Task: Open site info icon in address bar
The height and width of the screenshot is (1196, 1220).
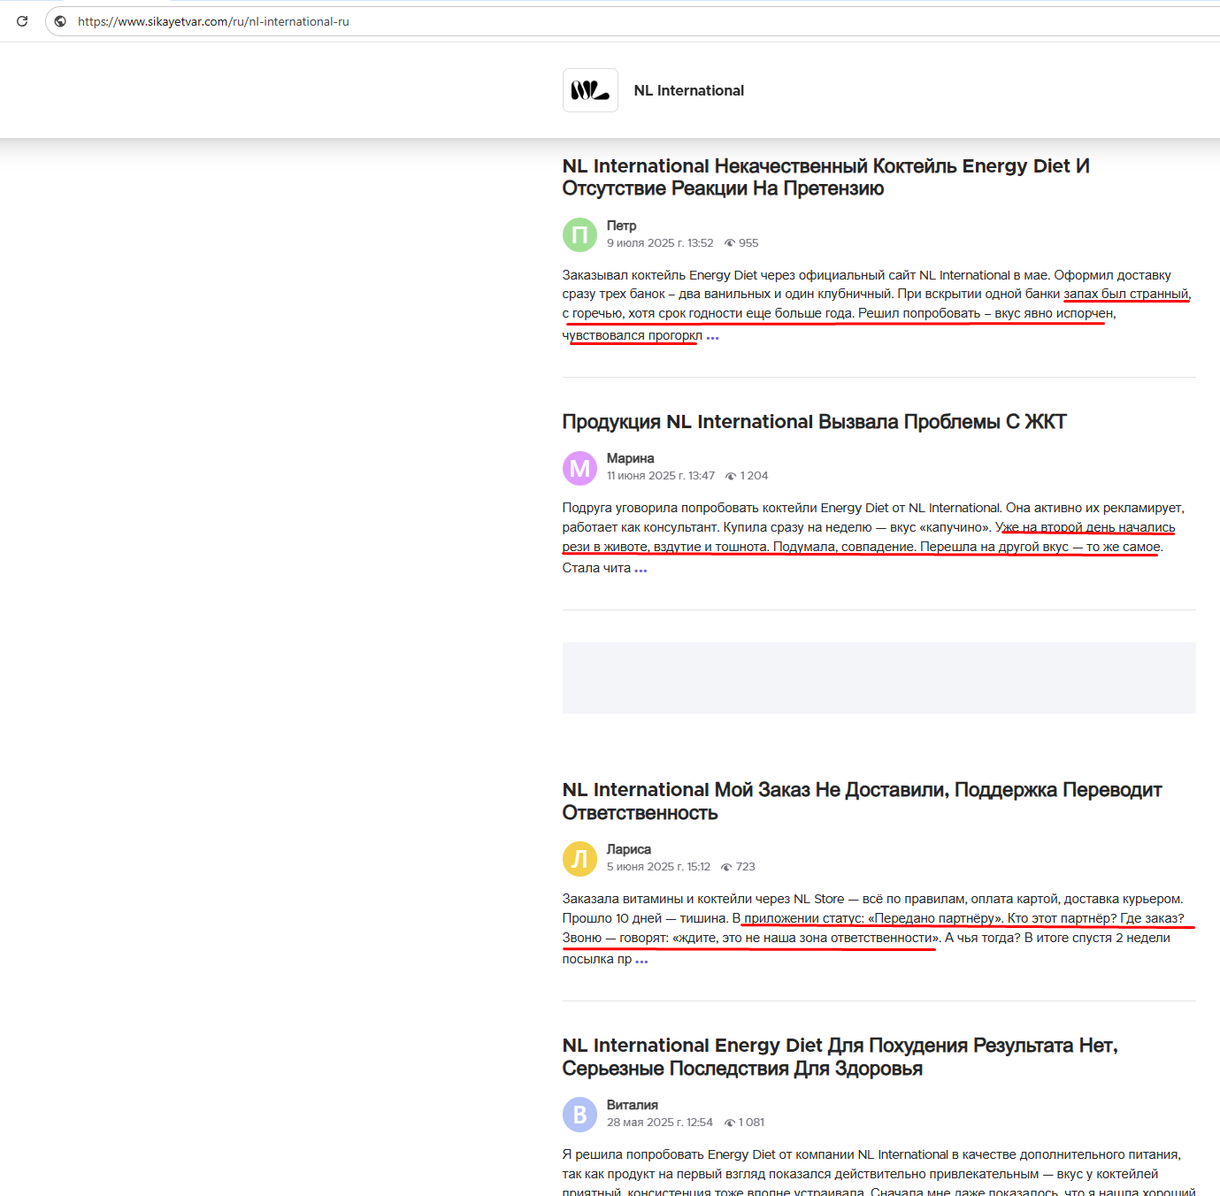Action: pos(60,21)
